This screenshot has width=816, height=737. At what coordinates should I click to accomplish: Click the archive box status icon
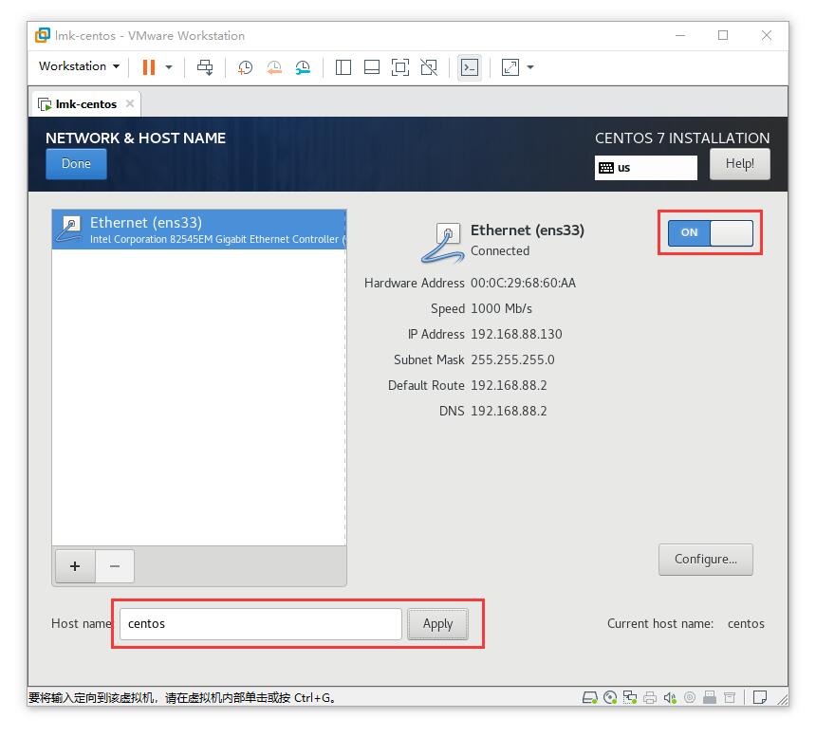coord(730,697)
